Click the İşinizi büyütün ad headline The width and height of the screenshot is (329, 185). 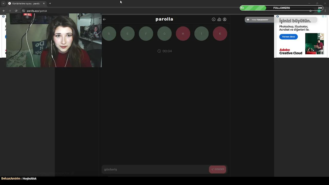(295, 21)
